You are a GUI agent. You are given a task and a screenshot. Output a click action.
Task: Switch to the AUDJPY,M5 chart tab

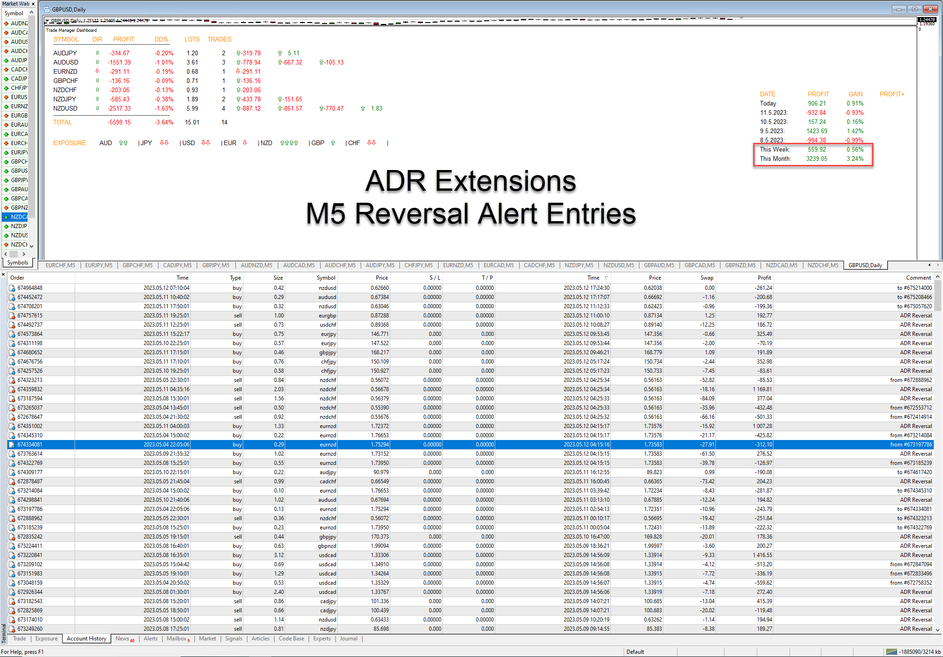pyautogui.click(x=380, y=265)
